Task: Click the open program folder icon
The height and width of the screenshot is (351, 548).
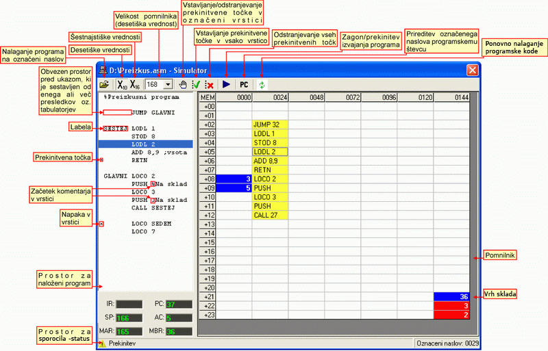Action: click(x=104, y=85)
